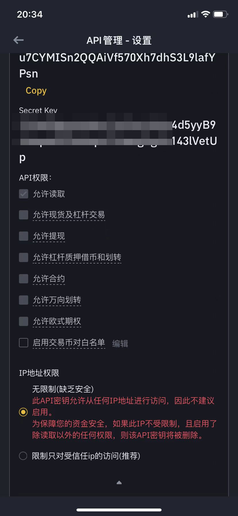Enable 允许合约 checkbox
Viewport: 238px width, 516px height.
(24, 278)
